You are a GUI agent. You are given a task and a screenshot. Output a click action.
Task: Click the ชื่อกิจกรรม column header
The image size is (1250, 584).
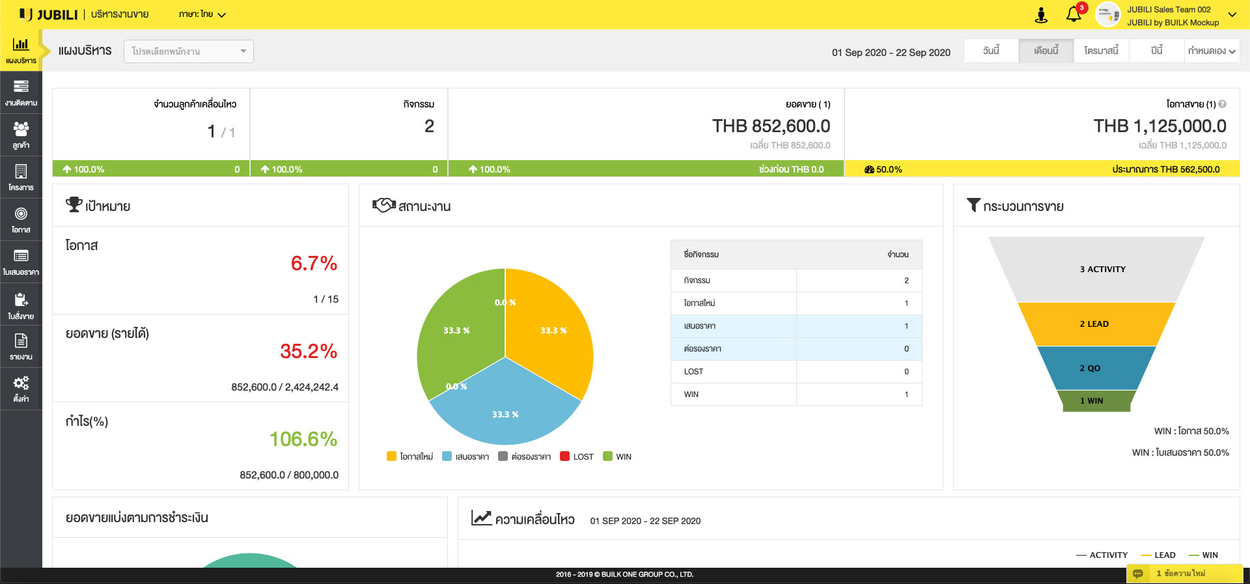701,255
